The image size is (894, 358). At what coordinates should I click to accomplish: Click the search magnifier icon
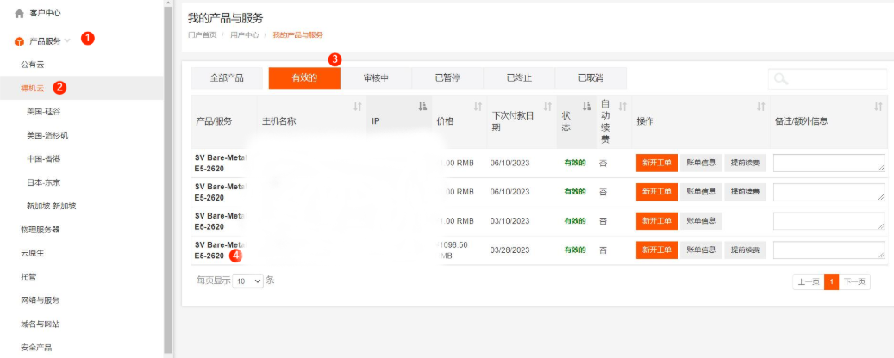tap(781, 79)
